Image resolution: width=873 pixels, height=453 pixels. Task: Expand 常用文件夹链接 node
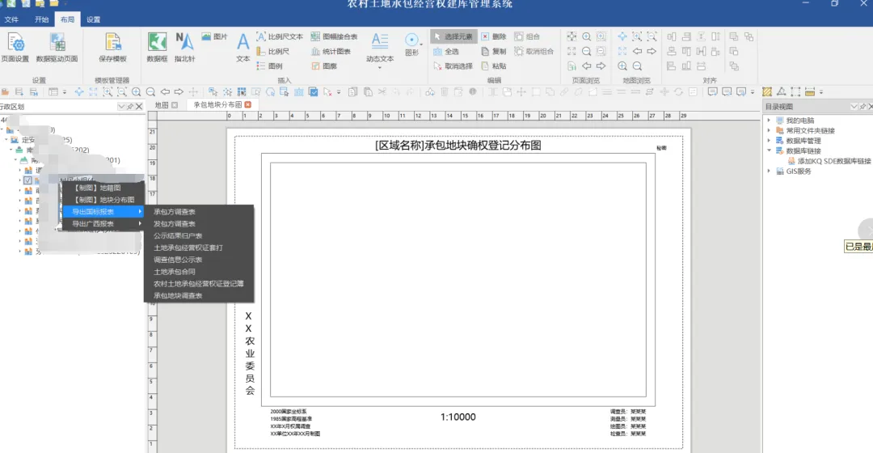tap(769, 130)
